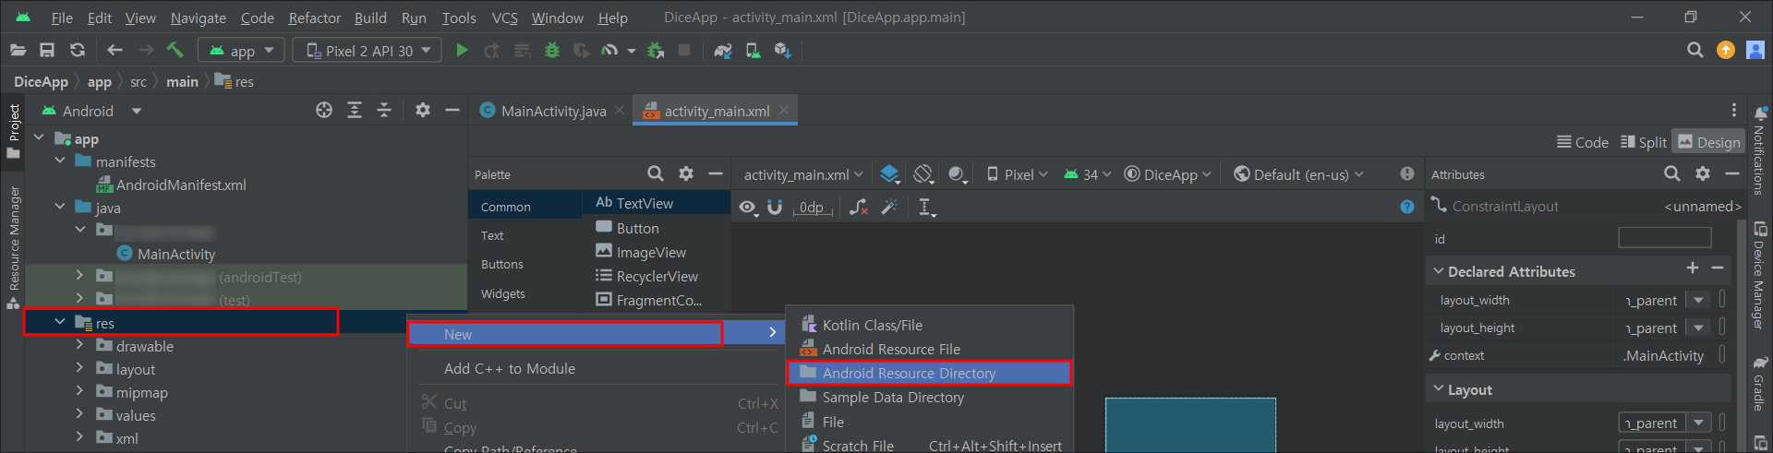
Task: Switch editor to Split view
Action: click(x=1644, y=142)
